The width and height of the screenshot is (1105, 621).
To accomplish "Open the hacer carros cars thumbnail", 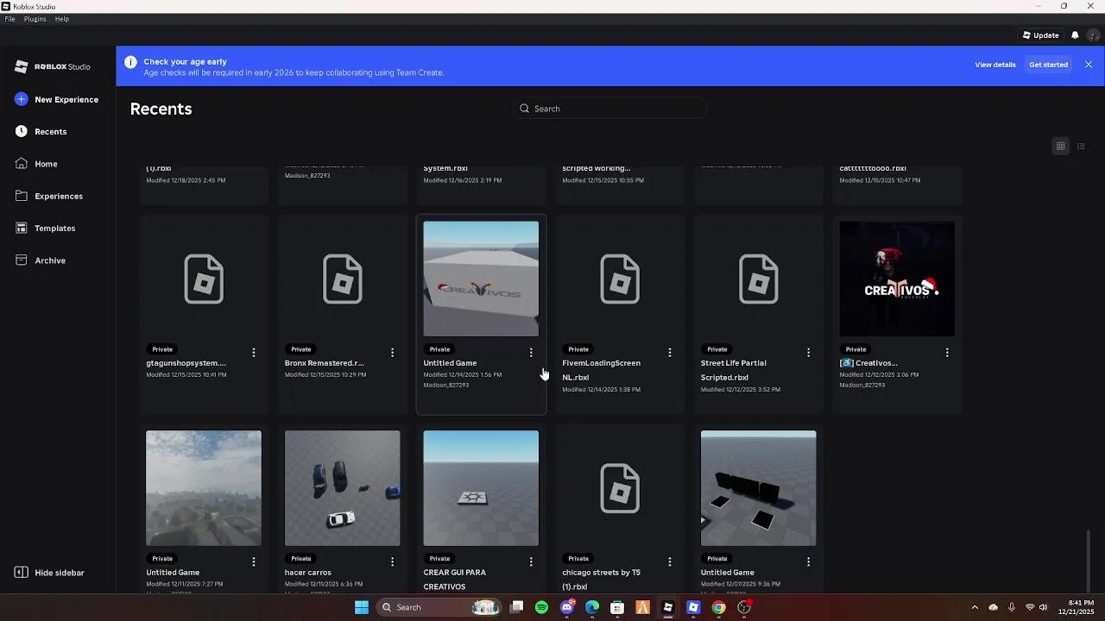I will point(343,488).
